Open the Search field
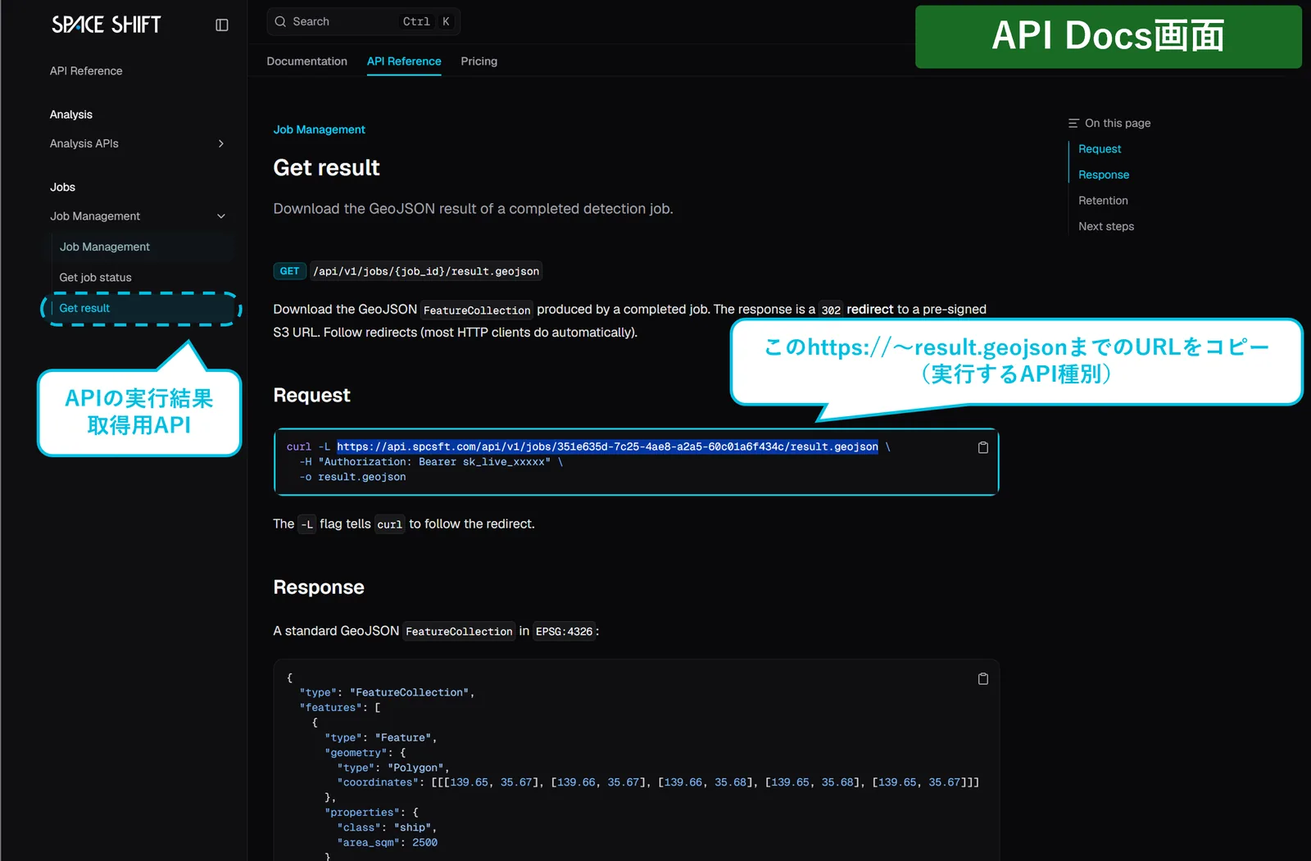 tap(363, 21)
